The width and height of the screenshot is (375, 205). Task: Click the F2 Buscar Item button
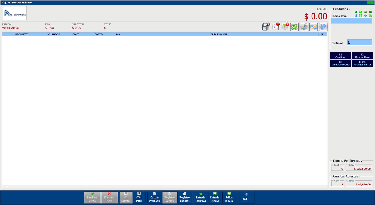click(x=362, y=56)
